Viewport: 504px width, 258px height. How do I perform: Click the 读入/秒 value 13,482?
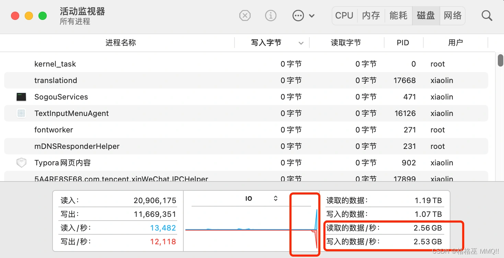pyautogui.click(x=163, y=228)
